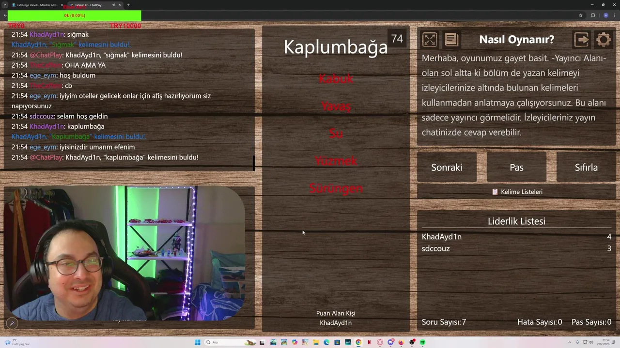Open OBS Studio from taskbar
620x348 pixels.
tap(412, 342)
